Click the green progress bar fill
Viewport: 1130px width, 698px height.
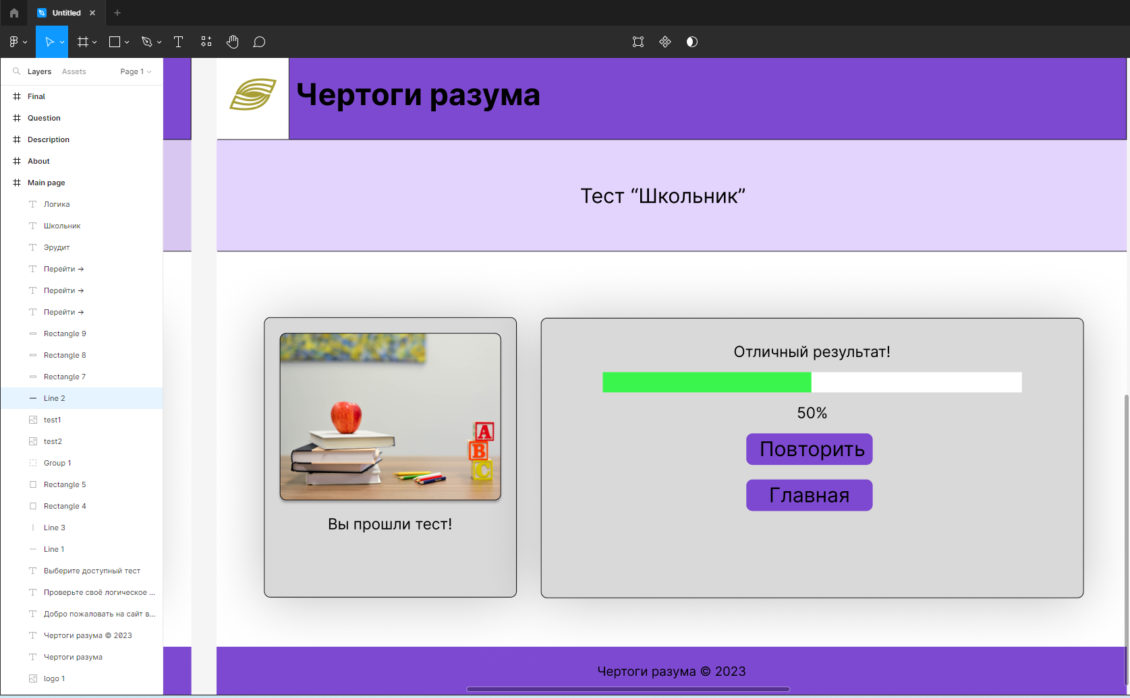coord(706,382)
